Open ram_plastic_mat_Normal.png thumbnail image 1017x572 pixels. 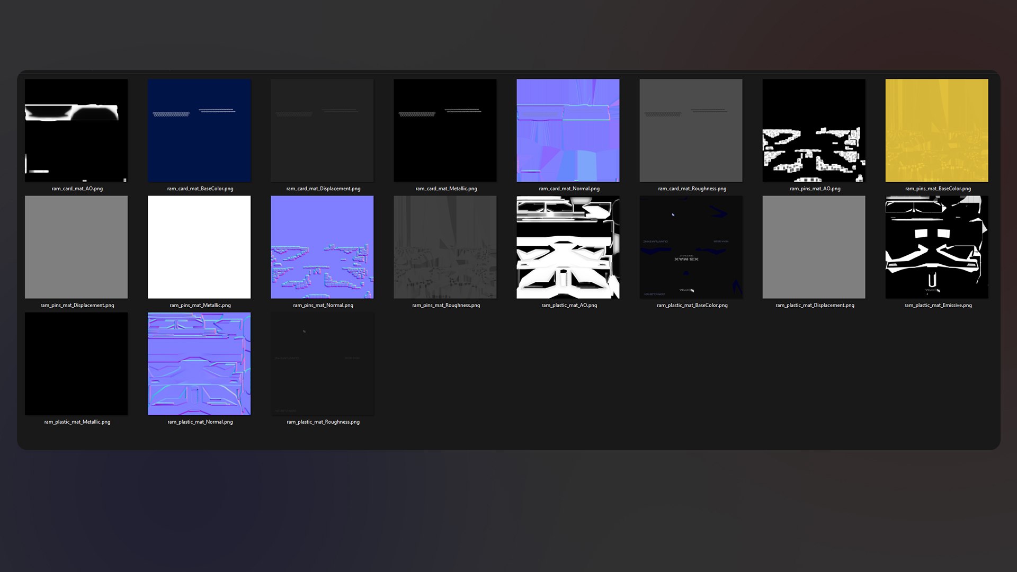tap(199, 363)
